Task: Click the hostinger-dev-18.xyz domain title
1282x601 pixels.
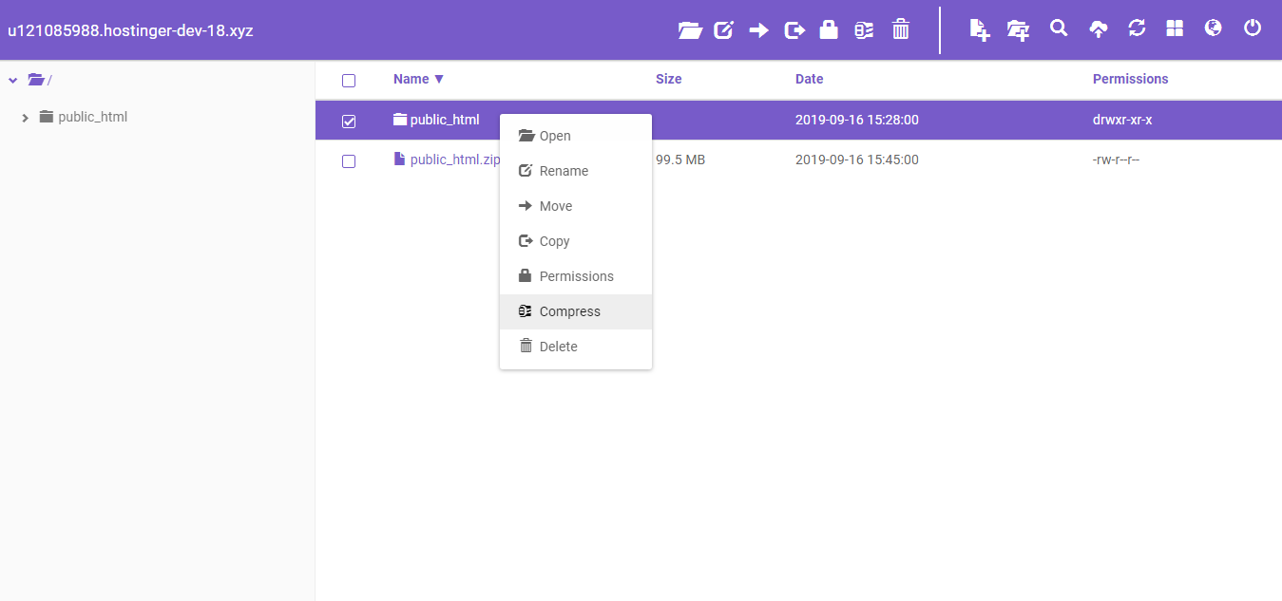Action: pyautogui.click(x=130, y=30)
